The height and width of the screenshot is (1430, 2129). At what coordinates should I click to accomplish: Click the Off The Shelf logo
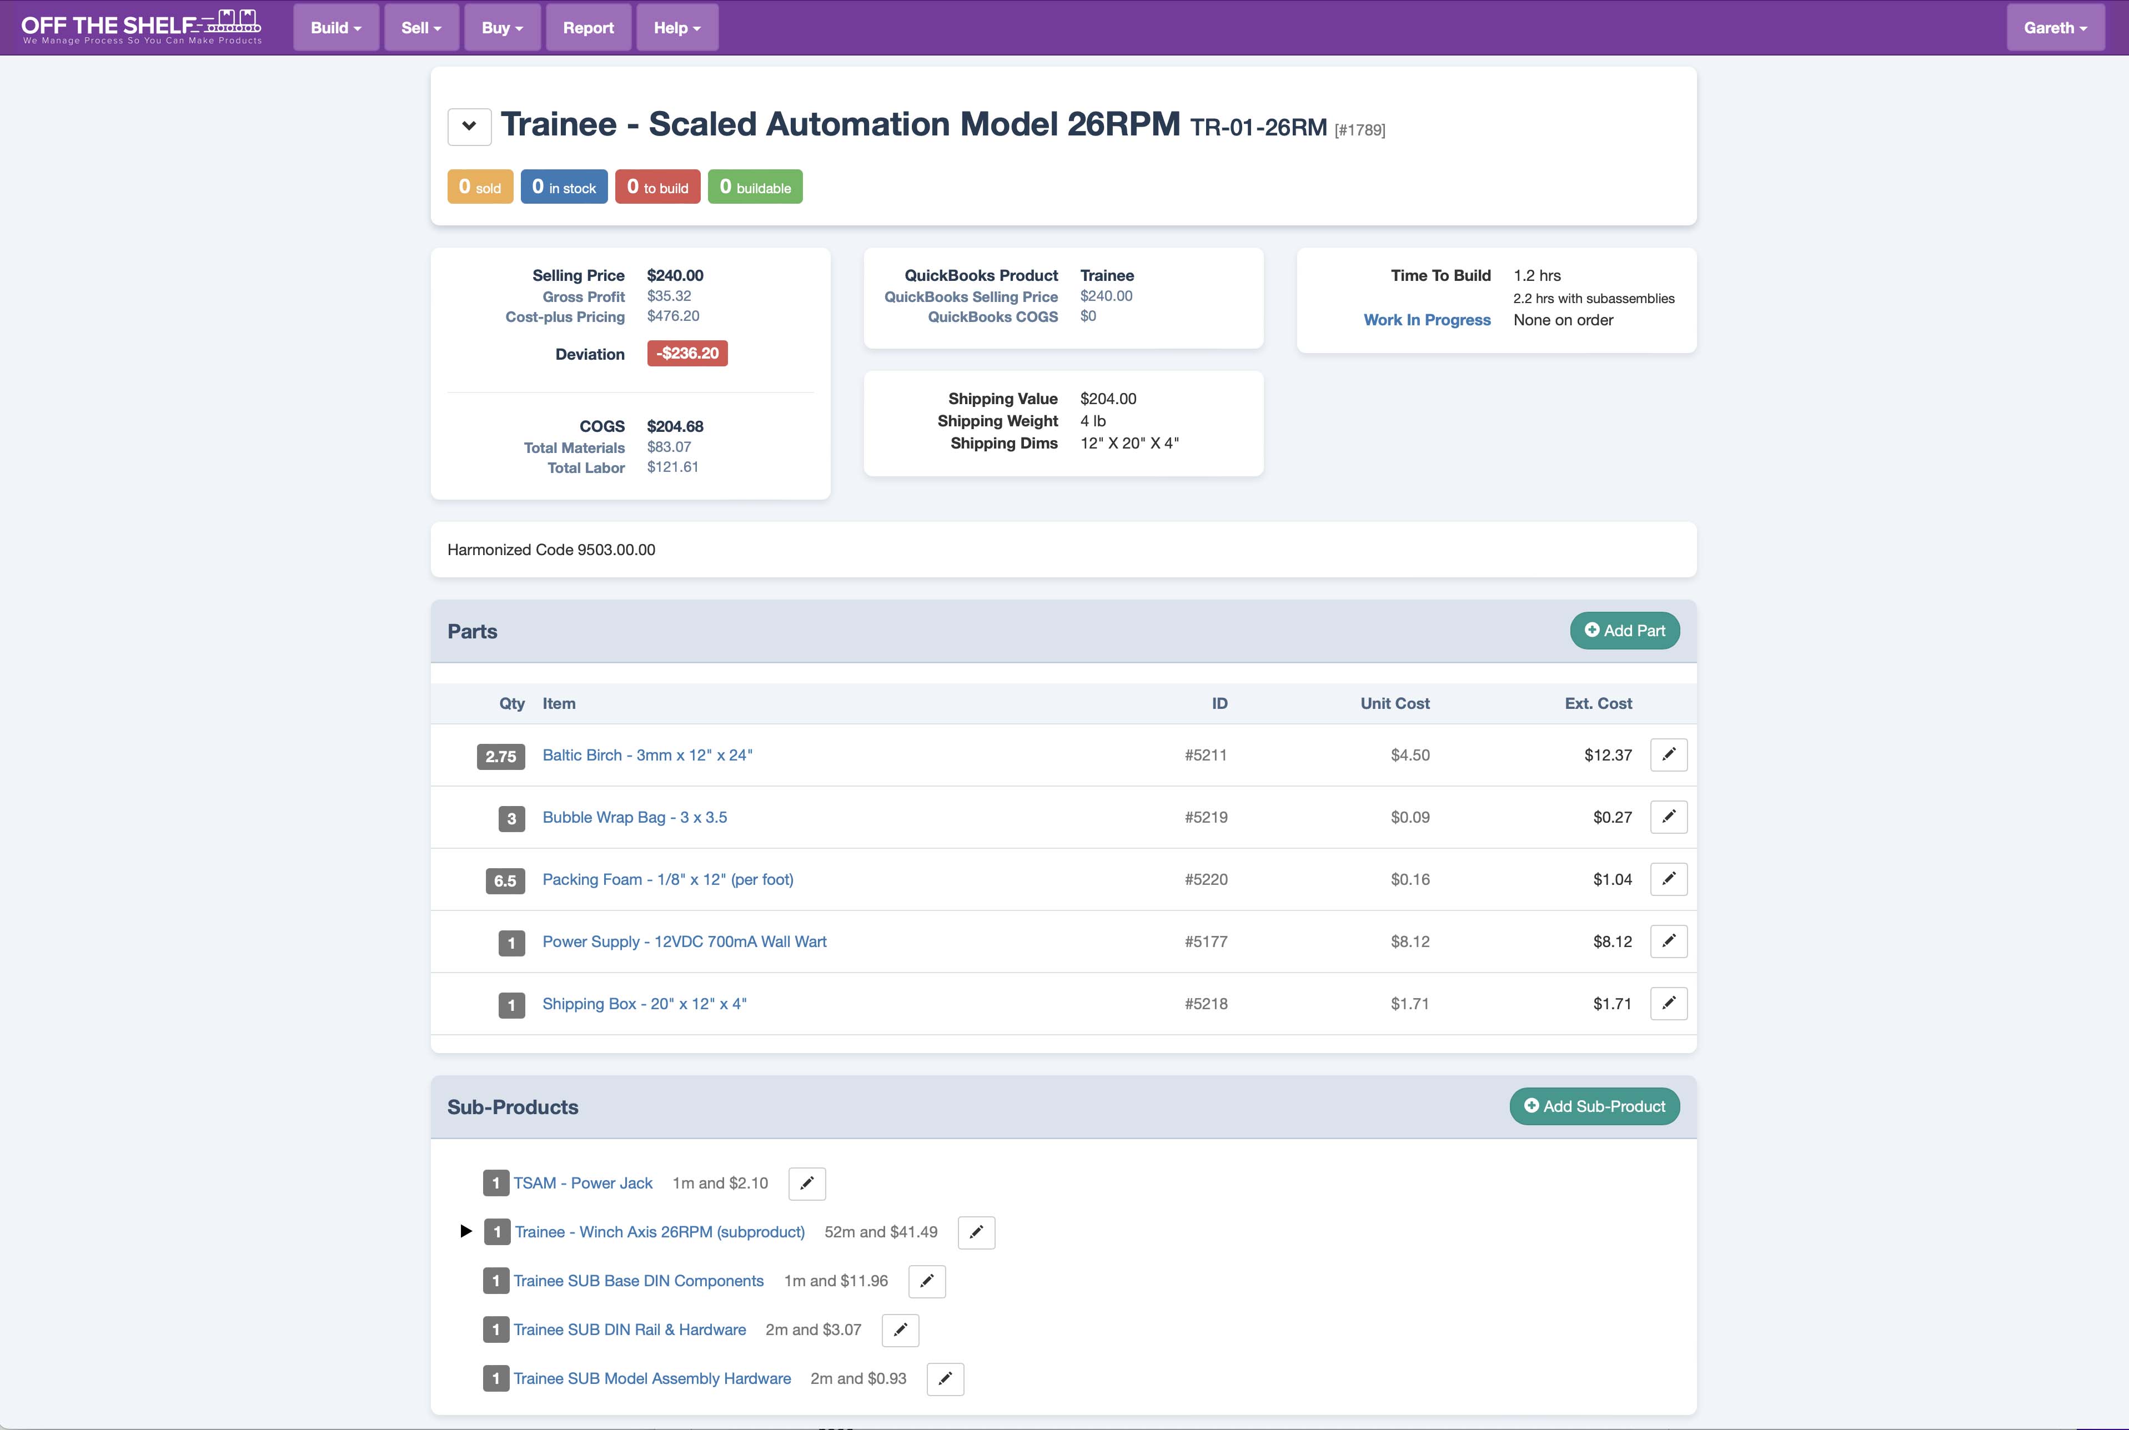click(x=142, y=27)
